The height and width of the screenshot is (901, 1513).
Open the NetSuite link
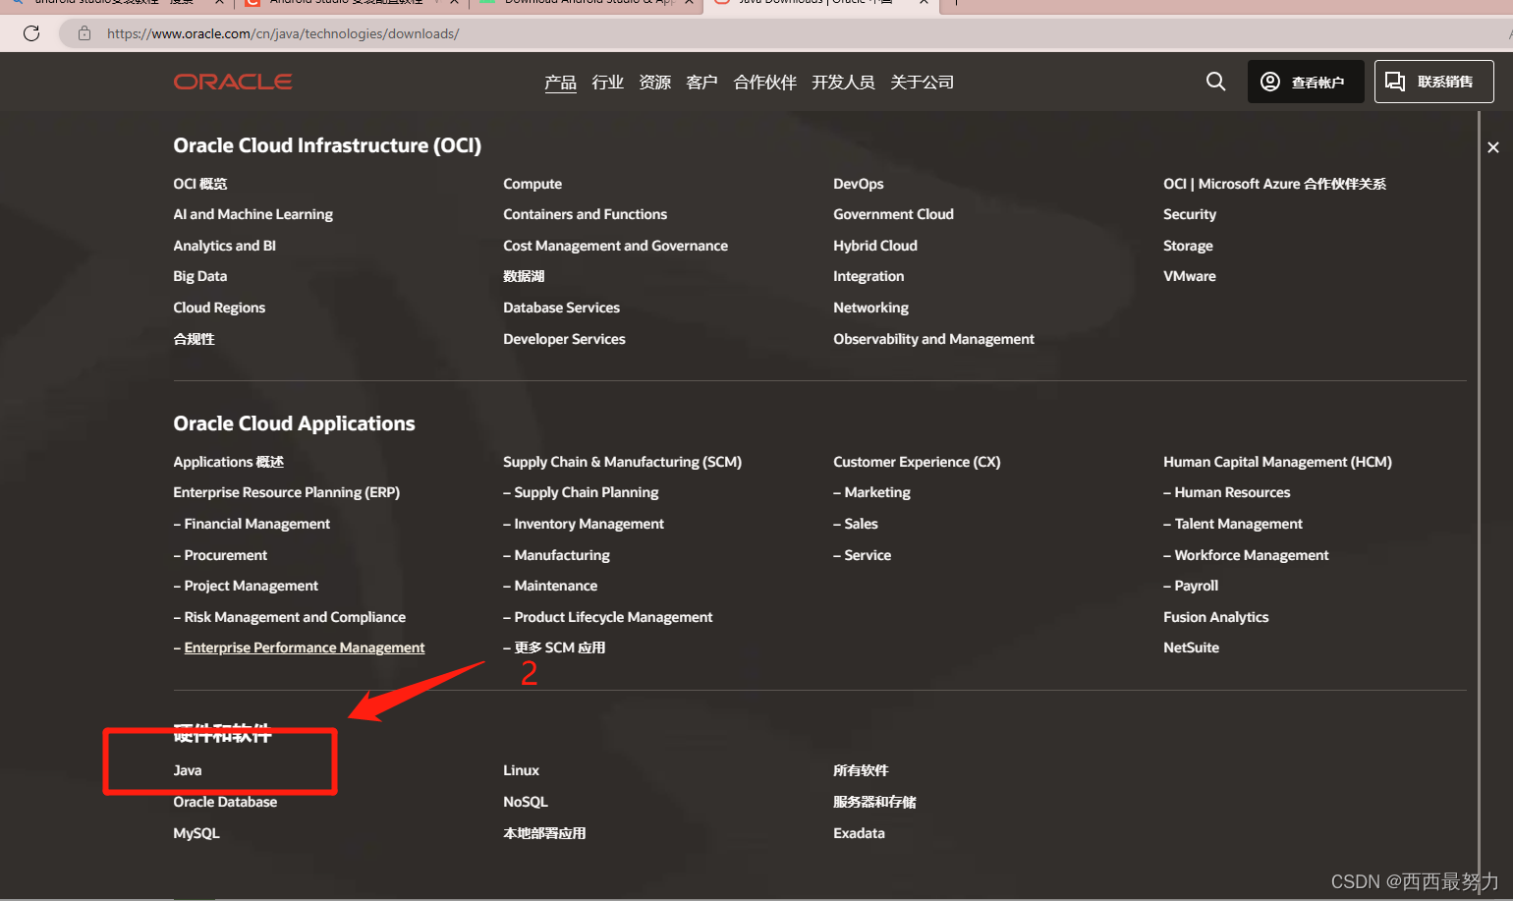(1191, 648)
